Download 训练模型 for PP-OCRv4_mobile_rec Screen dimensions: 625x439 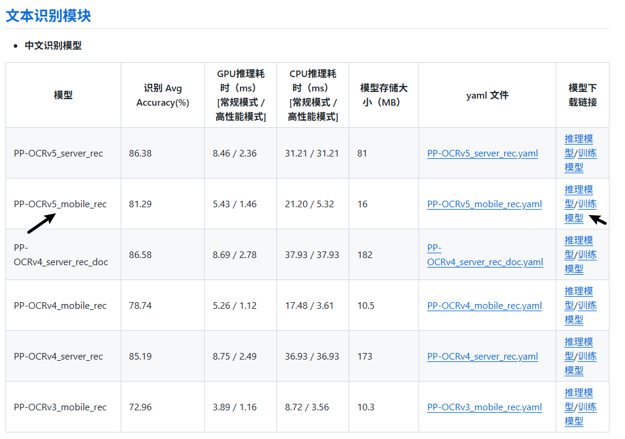pos(587,306)
